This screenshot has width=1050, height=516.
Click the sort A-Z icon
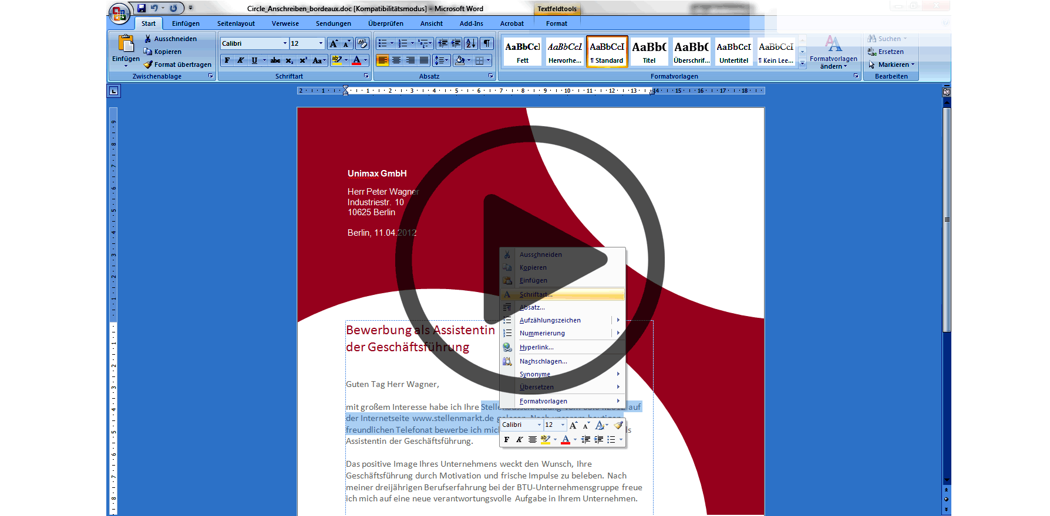pos(471,43)
